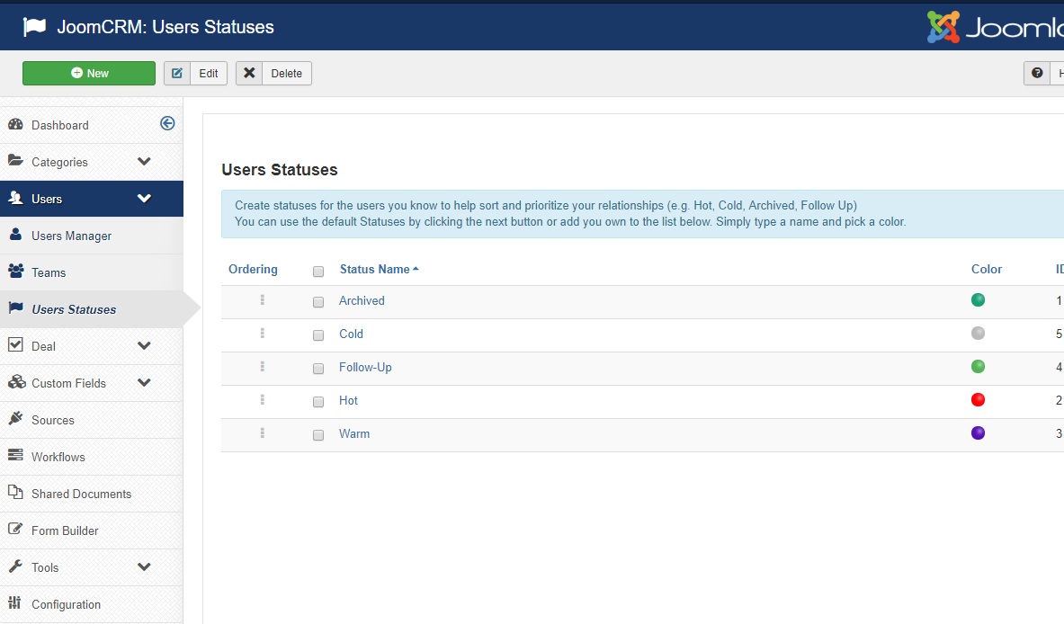Click the red color dot for Hot status

(x=978, y=399)
